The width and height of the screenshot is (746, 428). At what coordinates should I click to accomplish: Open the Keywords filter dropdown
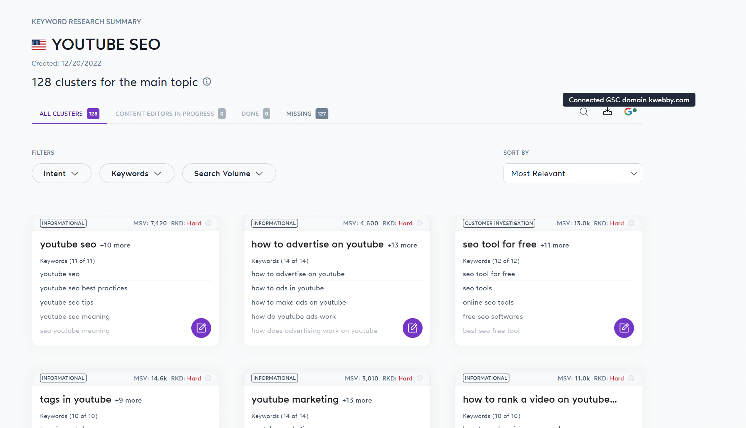(x=137, y=173)
